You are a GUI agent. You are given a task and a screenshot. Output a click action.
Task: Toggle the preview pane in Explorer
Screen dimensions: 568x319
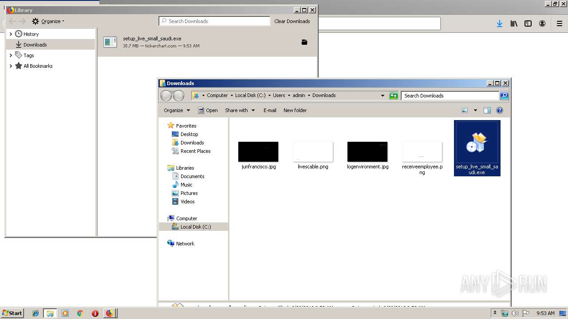487,110
